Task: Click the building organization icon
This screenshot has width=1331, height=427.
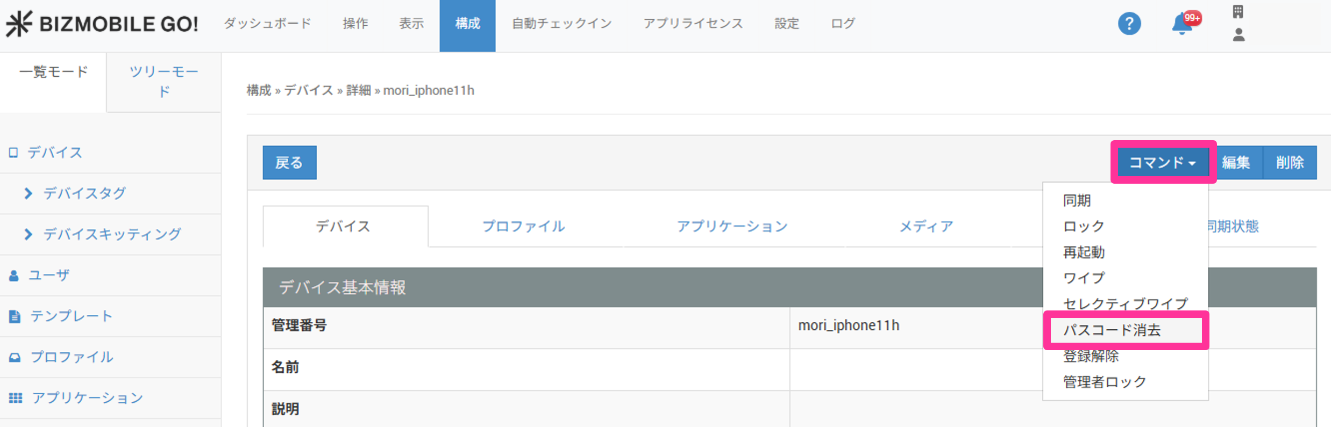Action: pyautogui.click(x=1238, y=12)
